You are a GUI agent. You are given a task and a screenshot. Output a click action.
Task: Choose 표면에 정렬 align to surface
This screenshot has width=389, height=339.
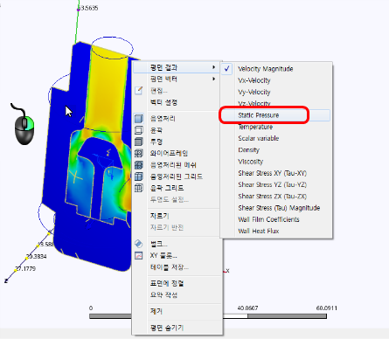pos(167,283)
